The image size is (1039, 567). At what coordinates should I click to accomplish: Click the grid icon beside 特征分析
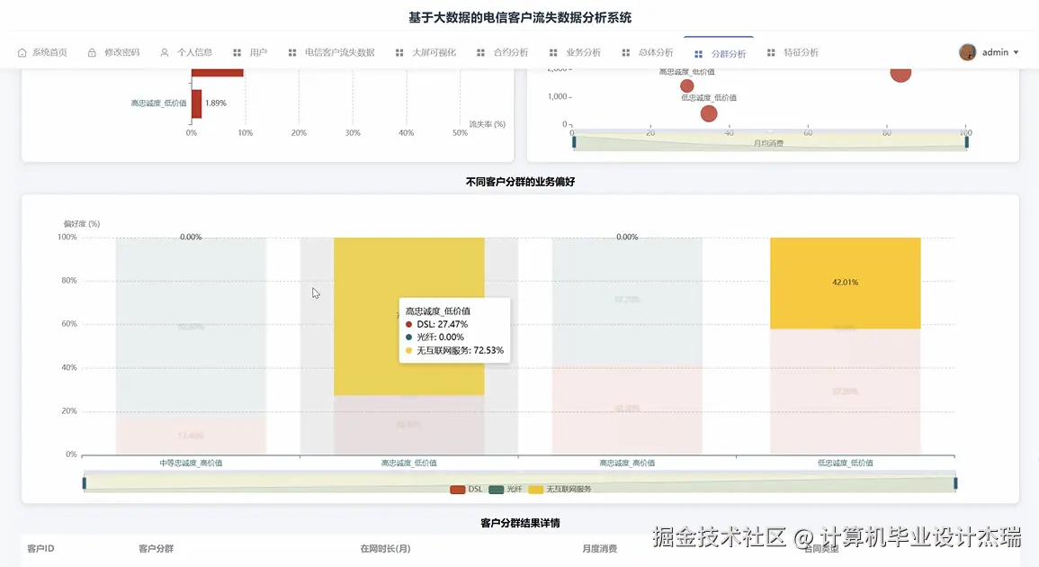click(771, 52)
